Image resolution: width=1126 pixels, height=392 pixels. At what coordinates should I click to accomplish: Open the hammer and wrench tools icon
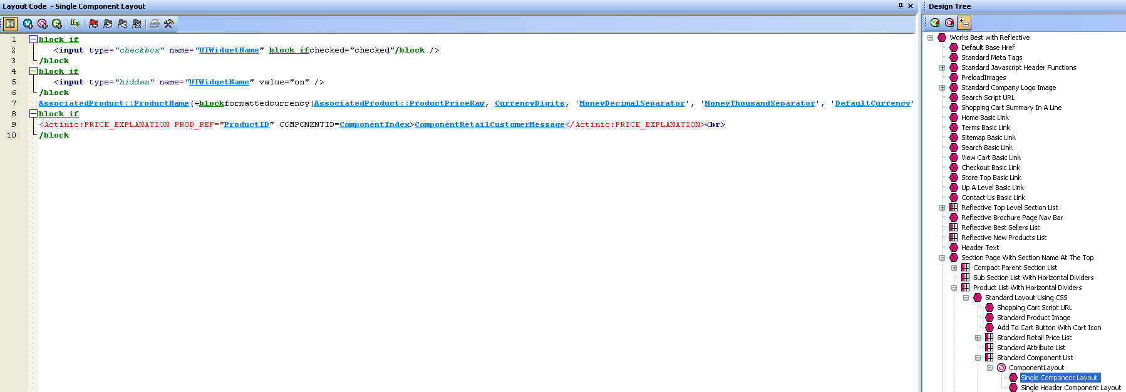(168, 24)
